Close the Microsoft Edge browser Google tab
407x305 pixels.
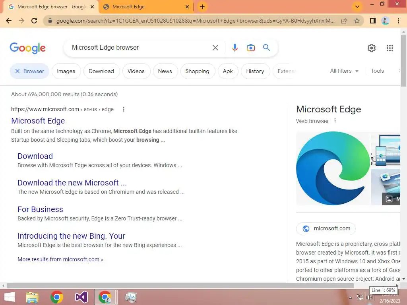pyautogui.click(x=92, y=7)
